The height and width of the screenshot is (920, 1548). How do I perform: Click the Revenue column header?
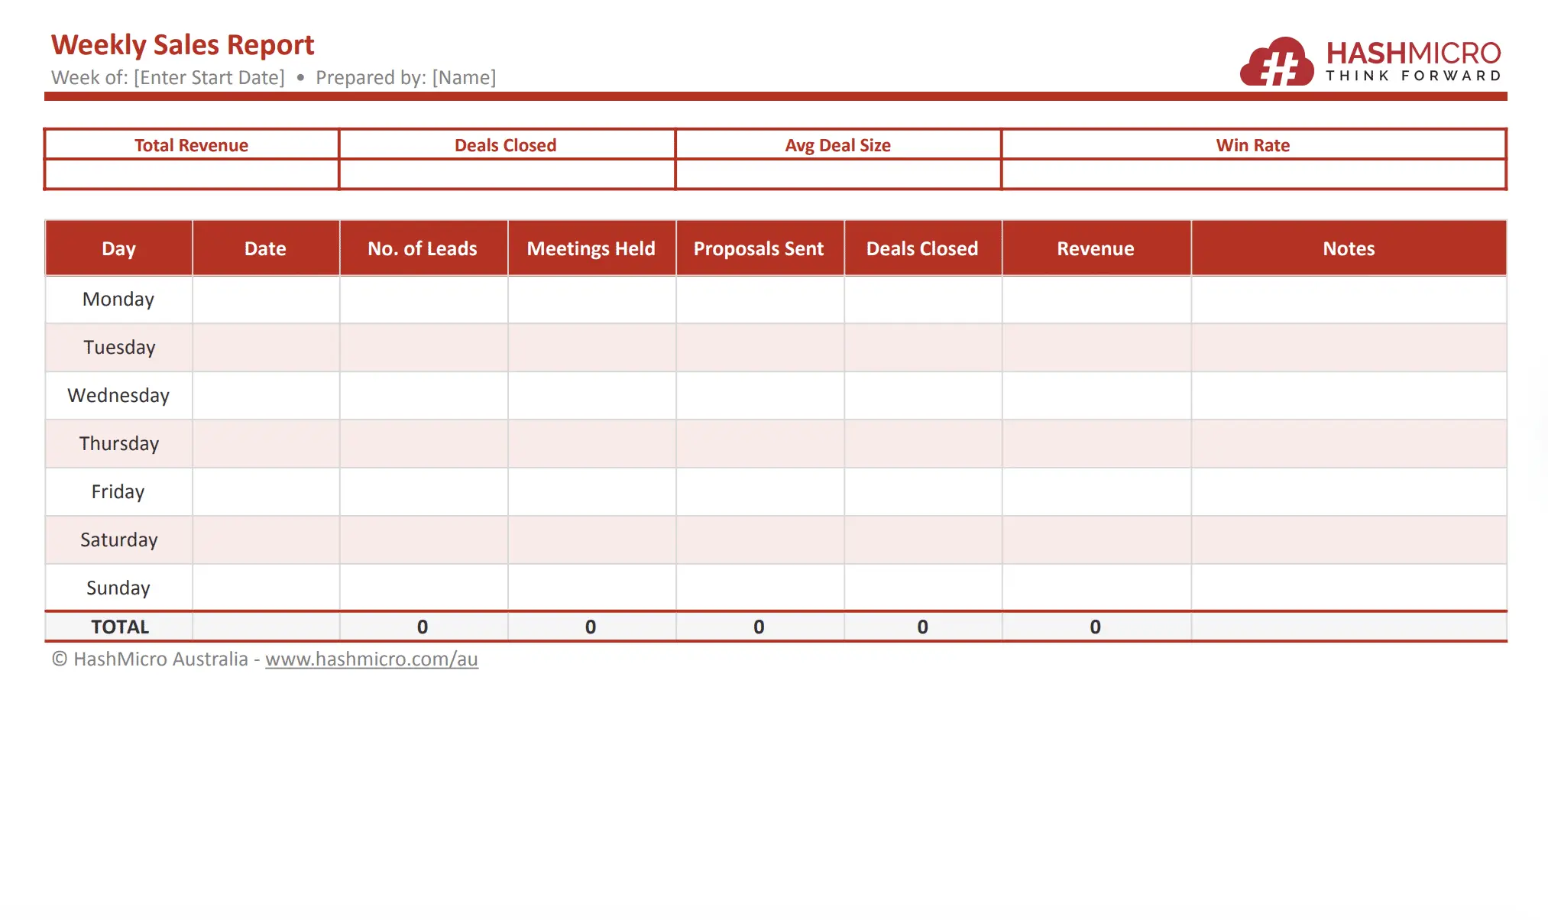tap(1096, 248)
